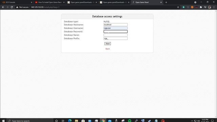Open the Windows notification center
Viewport: 217px width, 122px height.
(x=213, y=121)
